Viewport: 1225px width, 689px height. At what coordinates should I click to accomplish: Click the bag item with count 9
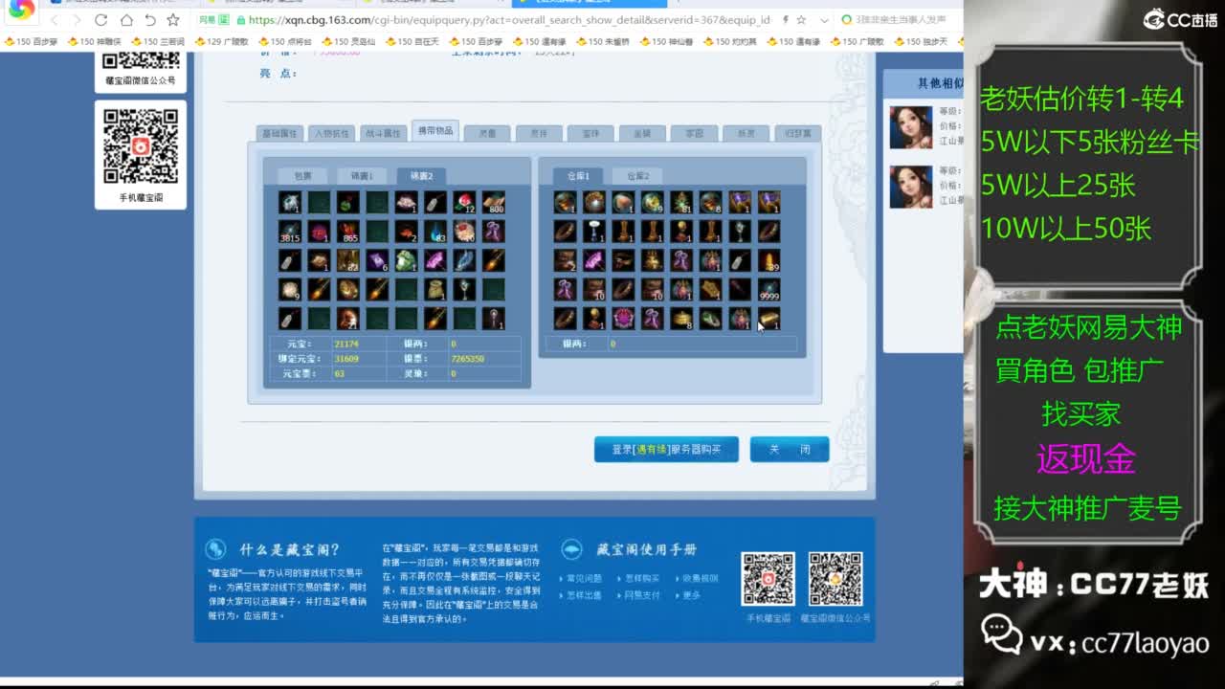290,288
